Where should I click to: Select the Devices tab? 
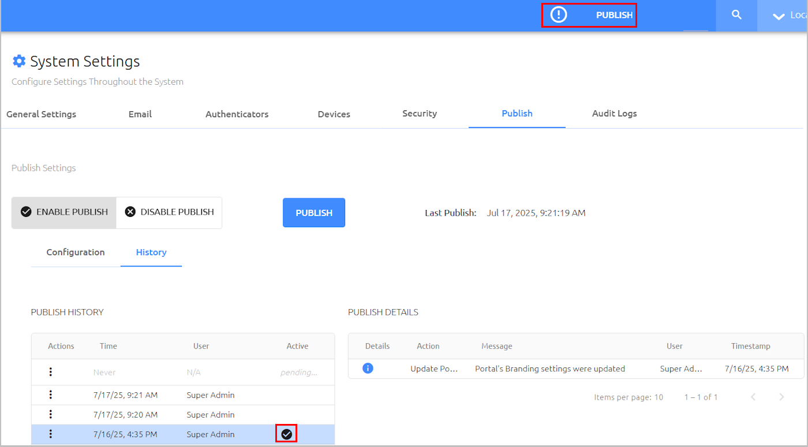pos(334,114)
